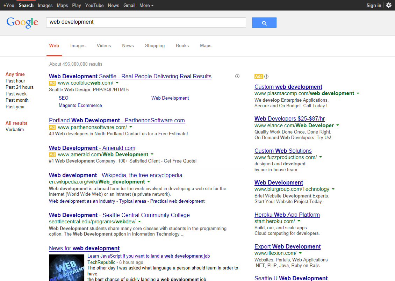
Task: Open Custom web development sidebar ad
Action: pyautogui.click(x=288, y=87)
